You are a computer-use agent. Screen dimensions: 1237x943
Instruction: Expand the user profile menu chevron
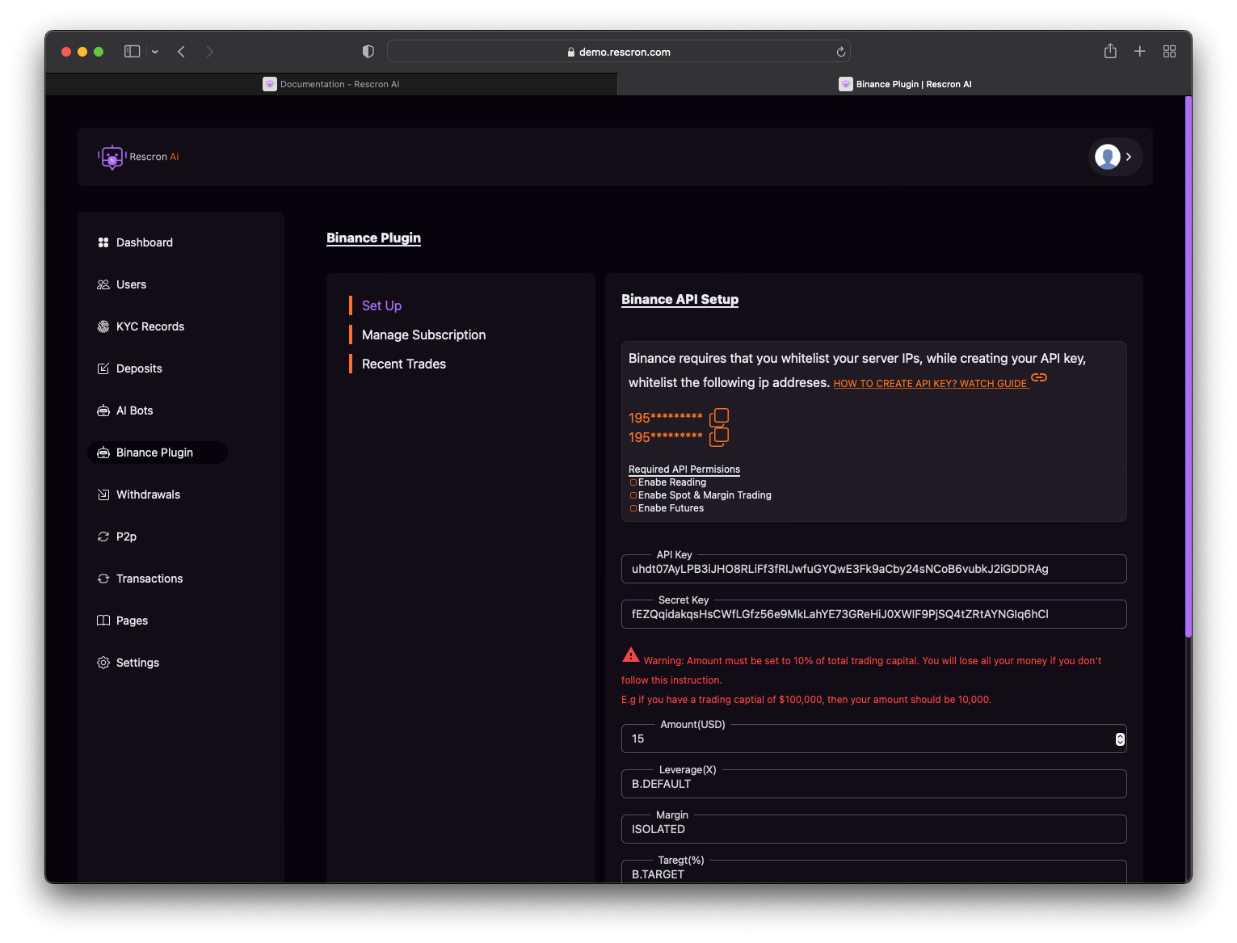1129,157
